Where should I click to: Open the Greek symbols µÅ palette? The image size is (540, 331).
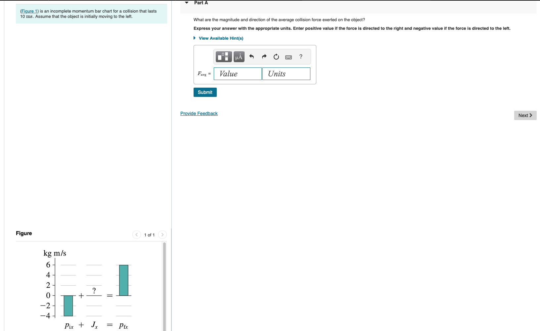pos(239,57)
